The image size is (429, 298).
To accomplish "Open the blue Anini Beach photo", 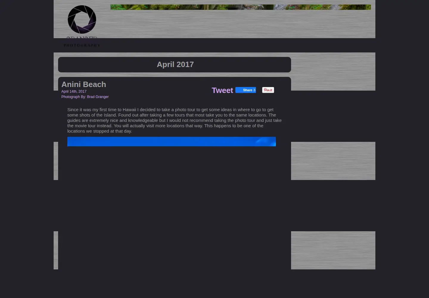I will click(172, 142).
